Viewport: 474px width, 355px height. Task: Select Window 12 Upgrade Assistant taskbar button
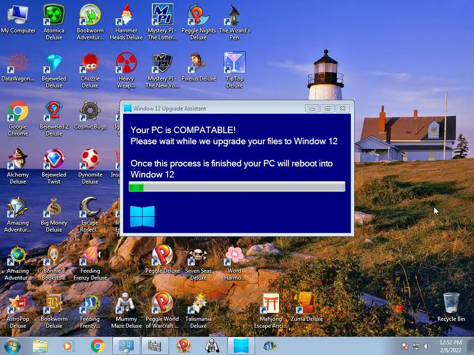(x=241, y=346)
